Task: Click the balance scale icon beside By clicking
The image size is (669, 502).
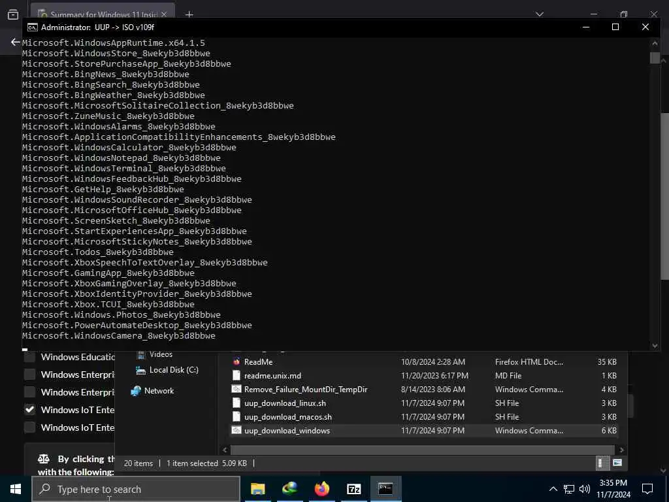Action: (44, 459)
